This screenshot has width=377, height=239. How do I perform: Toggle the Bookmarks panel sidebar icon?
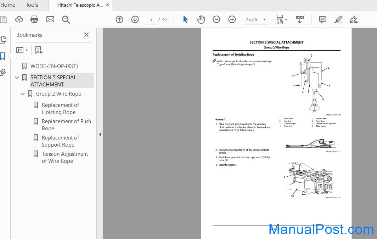pos(2,56)
